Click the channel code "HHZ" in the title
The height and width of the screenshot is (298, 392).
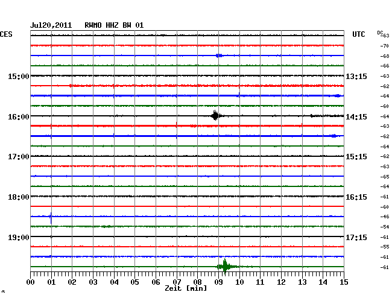point(112,25)
